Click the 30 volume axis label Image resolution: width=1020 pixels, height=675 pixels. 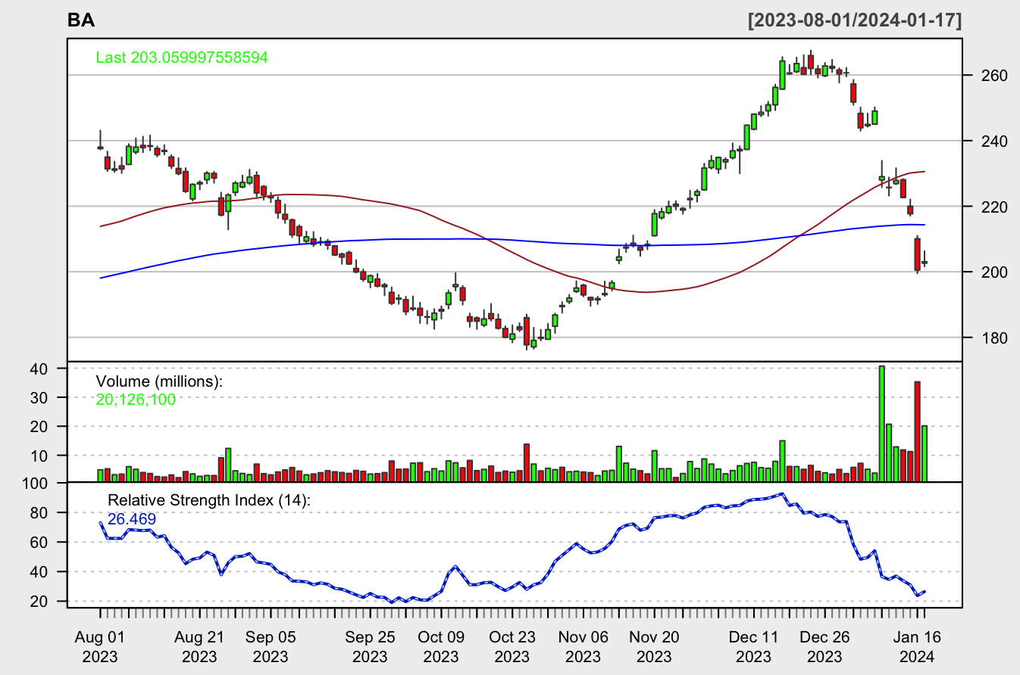coord(40,397)
